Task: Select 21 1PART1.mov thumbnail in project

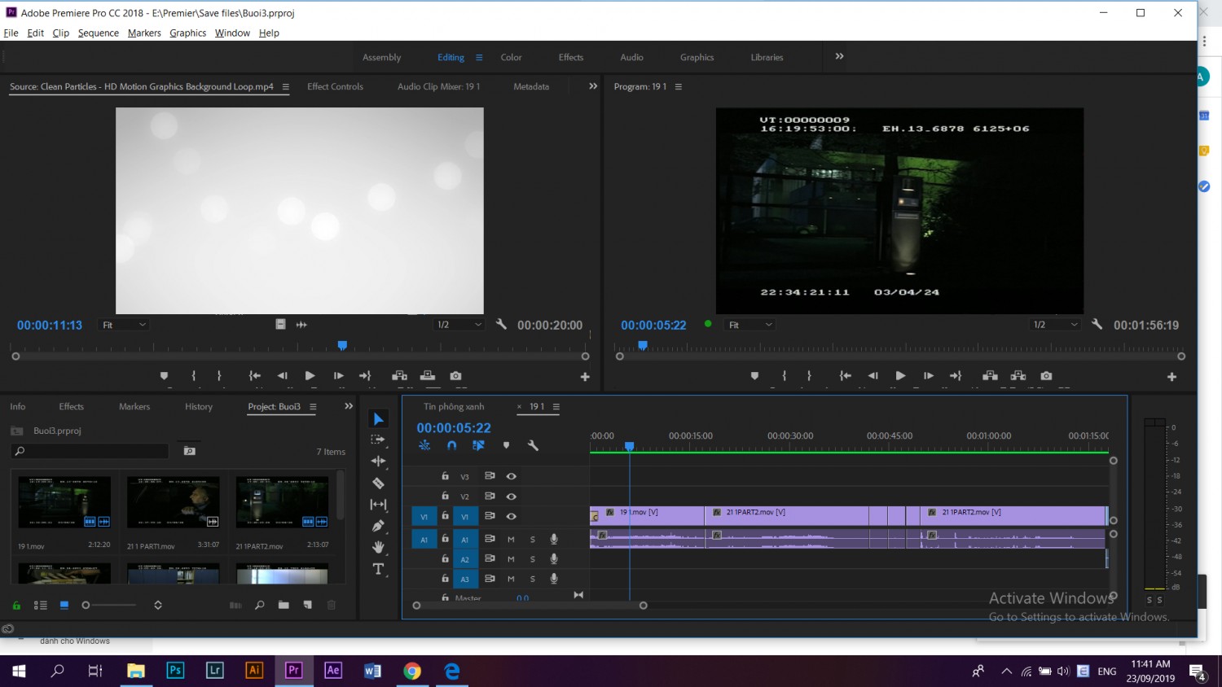Action: [173, 502]
